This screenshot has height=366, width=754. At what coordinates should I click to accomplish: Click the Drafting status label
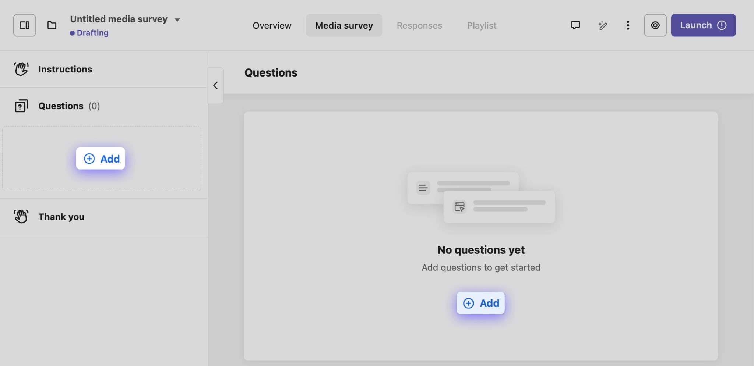92,33
